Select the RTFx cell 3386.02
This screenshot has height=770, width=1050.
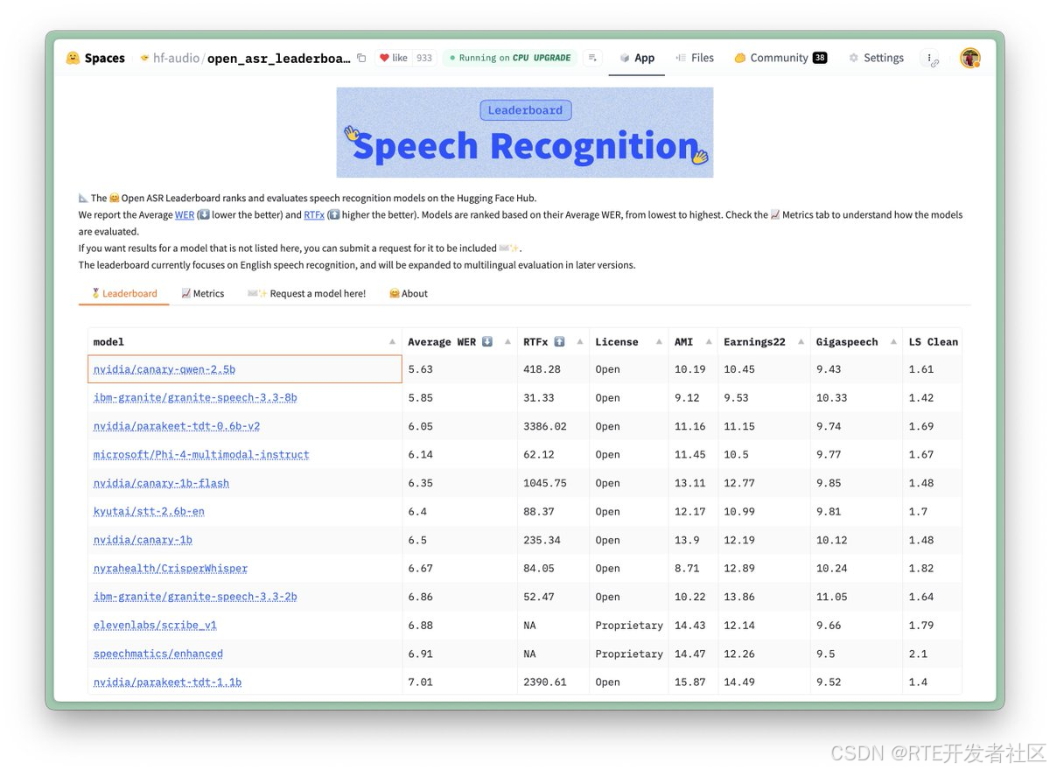(553, 426)
